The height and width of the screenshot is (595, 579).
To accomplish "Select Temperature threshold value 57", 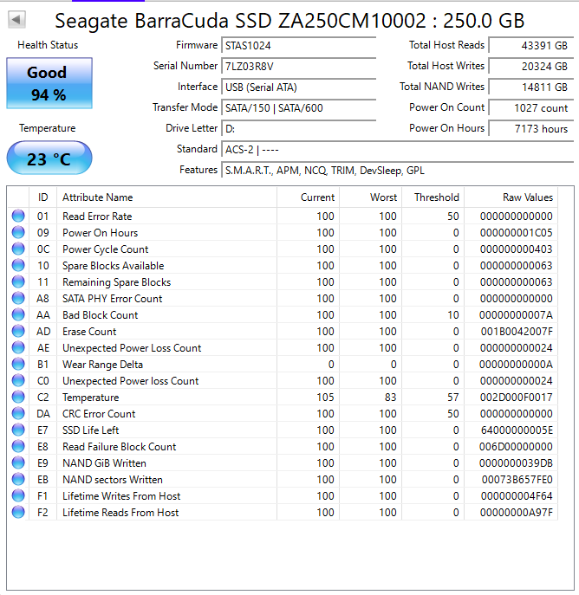I will [453, 398].
